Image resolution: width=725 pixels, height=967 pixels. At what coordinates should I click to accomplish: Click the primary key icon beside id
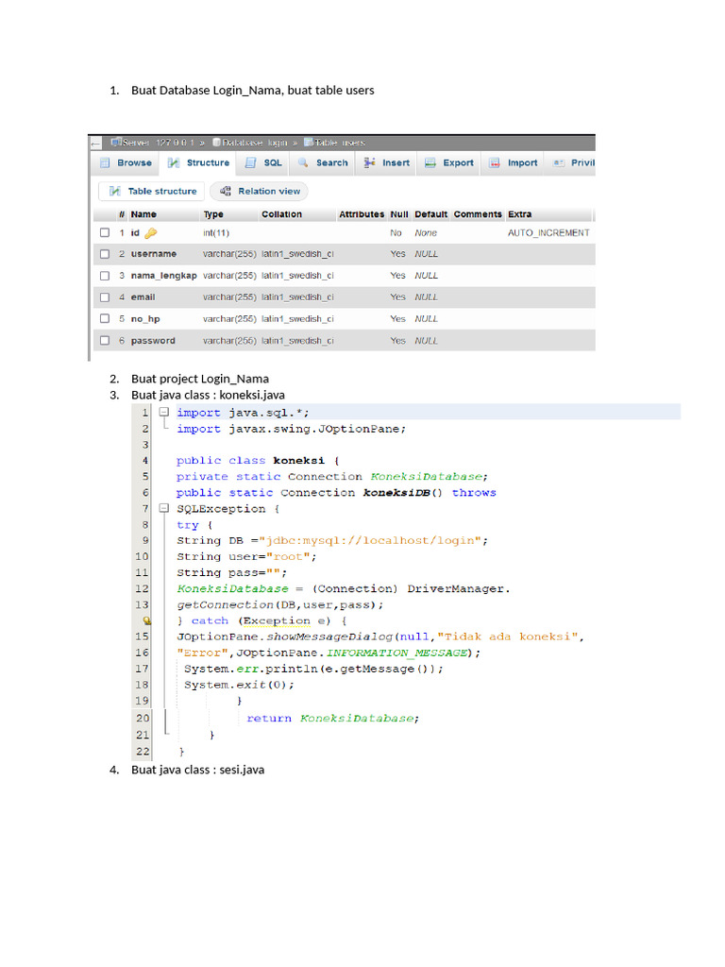coord(151,233)
